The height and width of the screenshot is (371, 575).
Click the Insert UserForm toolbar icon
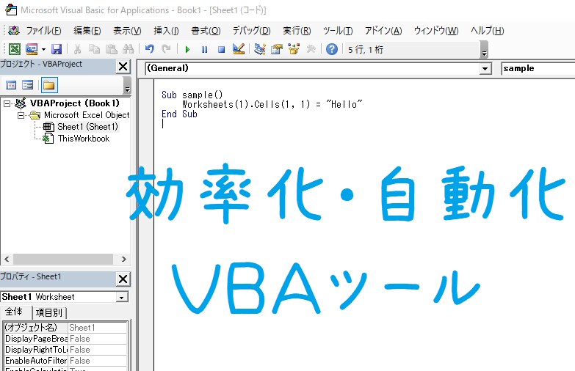coord(32,48)
